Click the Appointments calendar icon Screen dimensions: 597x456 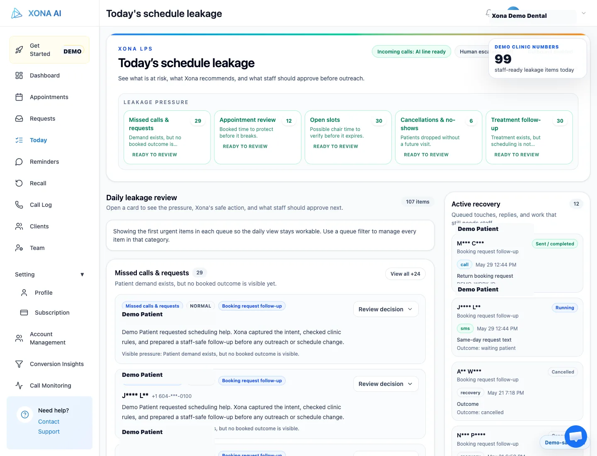19,97
